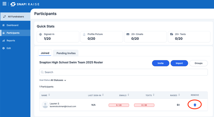Click the REMOVE column header
Screen dimensions: 214x117
pos(195,95)
